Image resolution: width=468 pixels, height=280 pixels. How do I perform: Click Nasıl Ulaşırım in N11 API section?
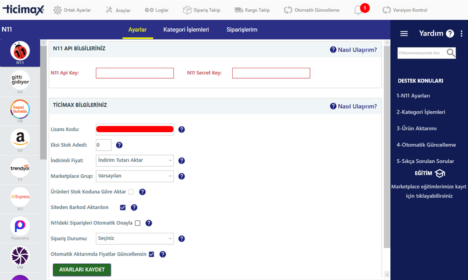(x=353, y=50)
